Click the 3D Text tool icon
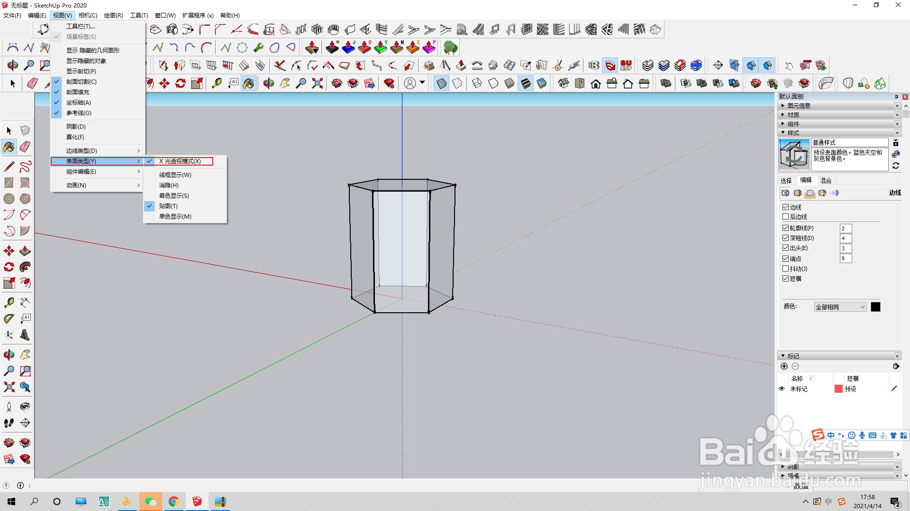The width and height of the screenshot is (910, 511). [25, 335]
